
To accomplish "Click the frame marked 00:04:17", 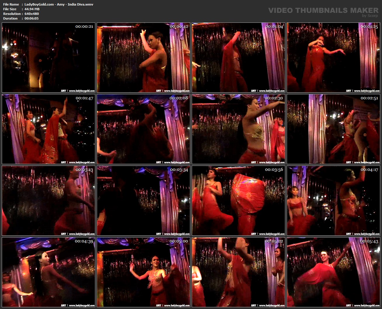I will point(333,201).
